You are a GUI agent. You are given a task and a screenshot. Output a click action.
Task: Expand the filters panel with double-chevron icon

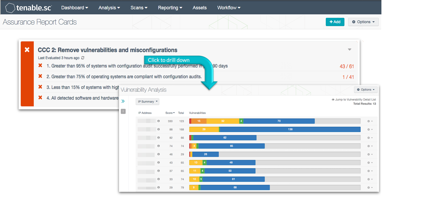pyautogui.click(x=123, y=101)
